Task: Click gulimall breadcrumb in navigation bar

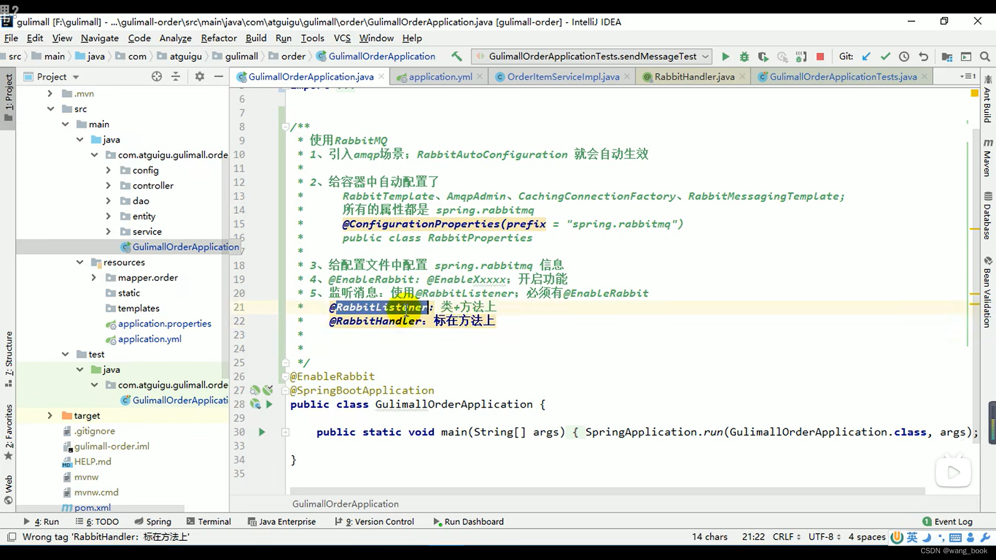Action: 235,56
